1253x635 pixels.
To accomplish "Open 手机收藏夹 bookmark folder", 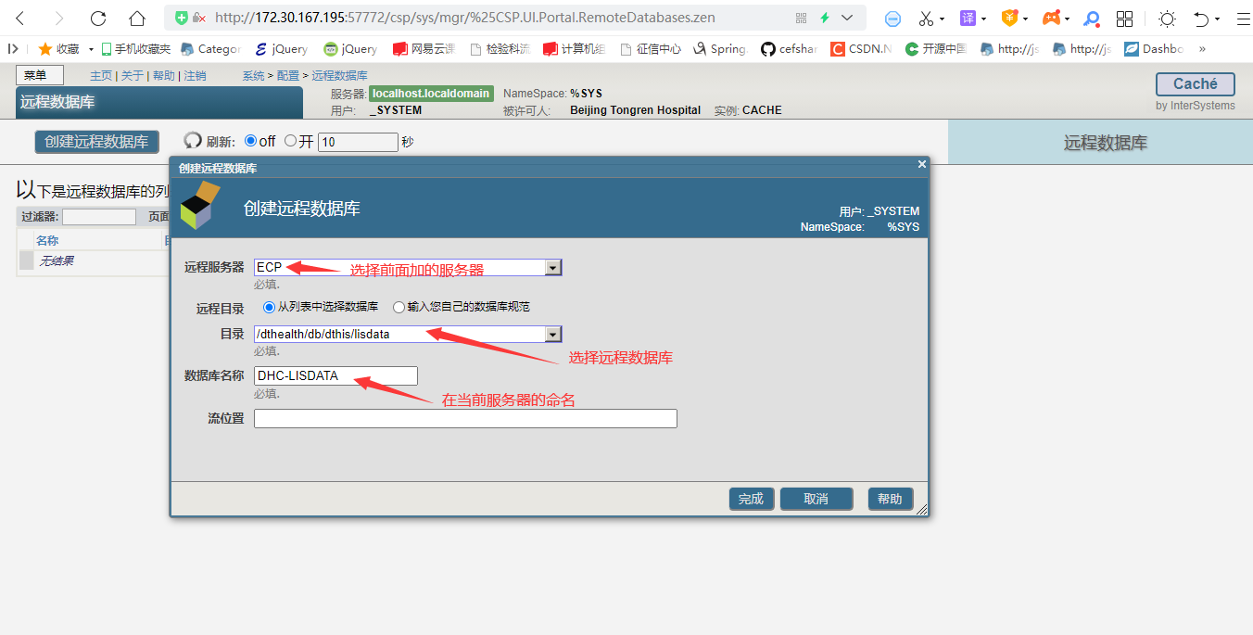I will 135,49.
